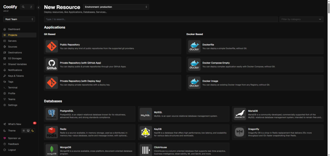Open the Settings menu item

pyautogui.click(x=19, y=105)
